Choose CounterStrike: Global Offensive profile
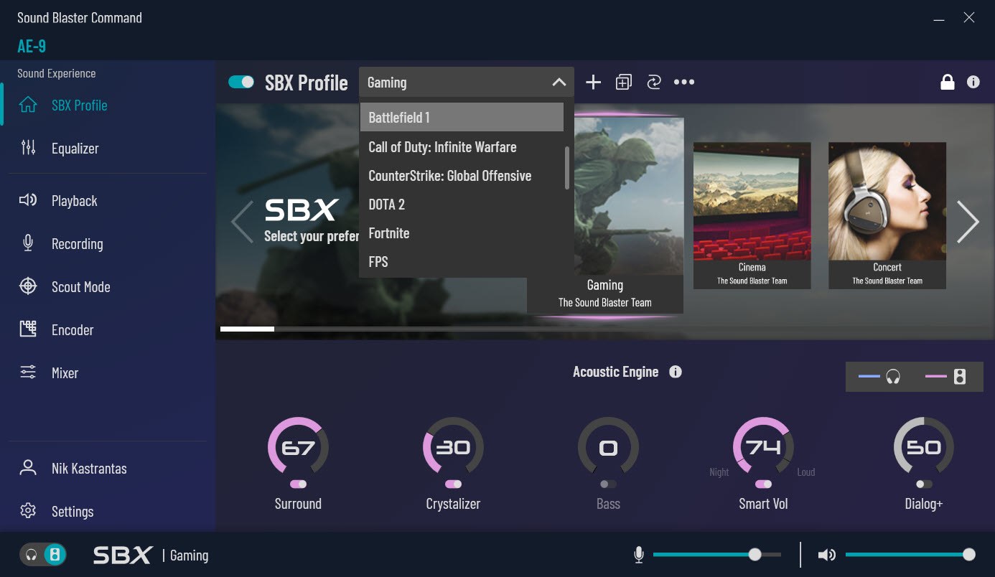This screenshot has height=577, width=995. point(462,176)
